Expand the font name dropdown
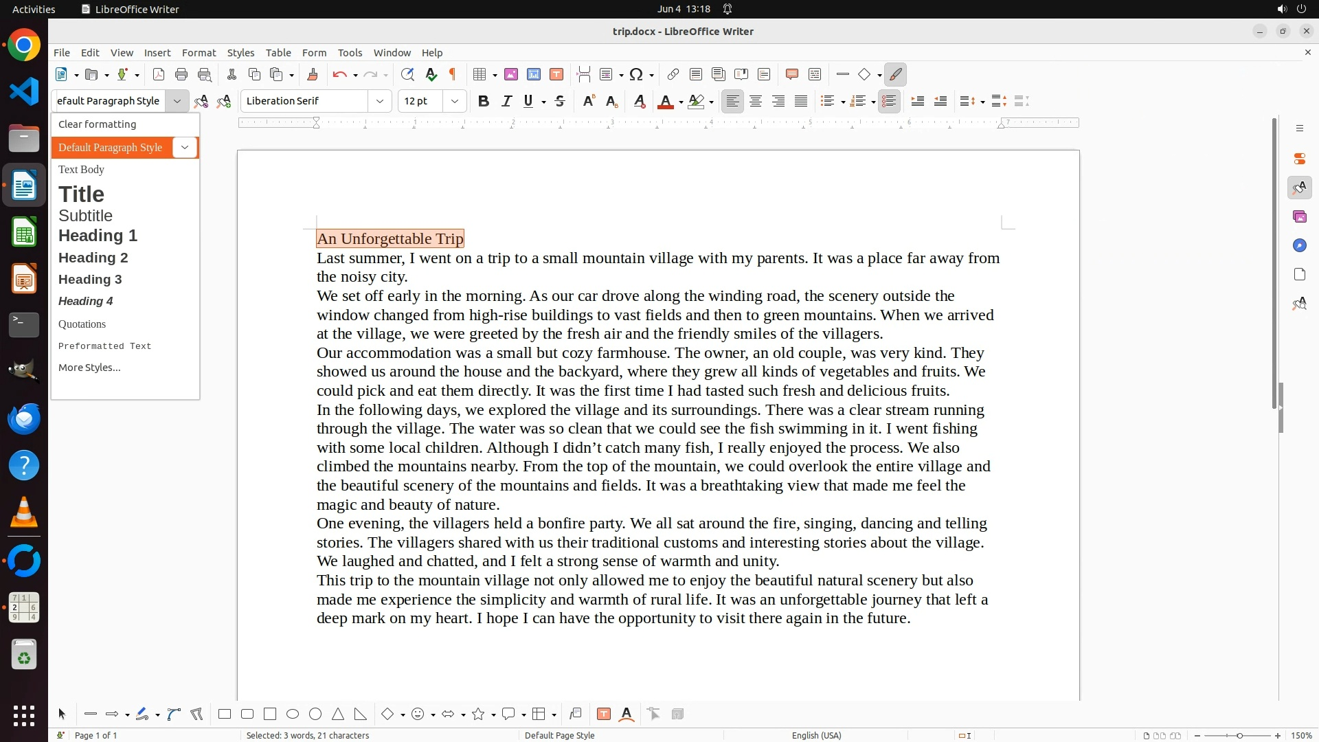The height and width of the screenshot is (742, 1319). [x=380, y=102]
